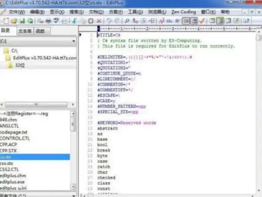
Task: Open the 工具 menu
Action: pos(135,12)
